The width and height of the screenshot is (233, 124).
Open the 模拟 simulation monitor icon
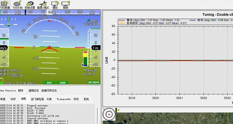tap(55, 5)
